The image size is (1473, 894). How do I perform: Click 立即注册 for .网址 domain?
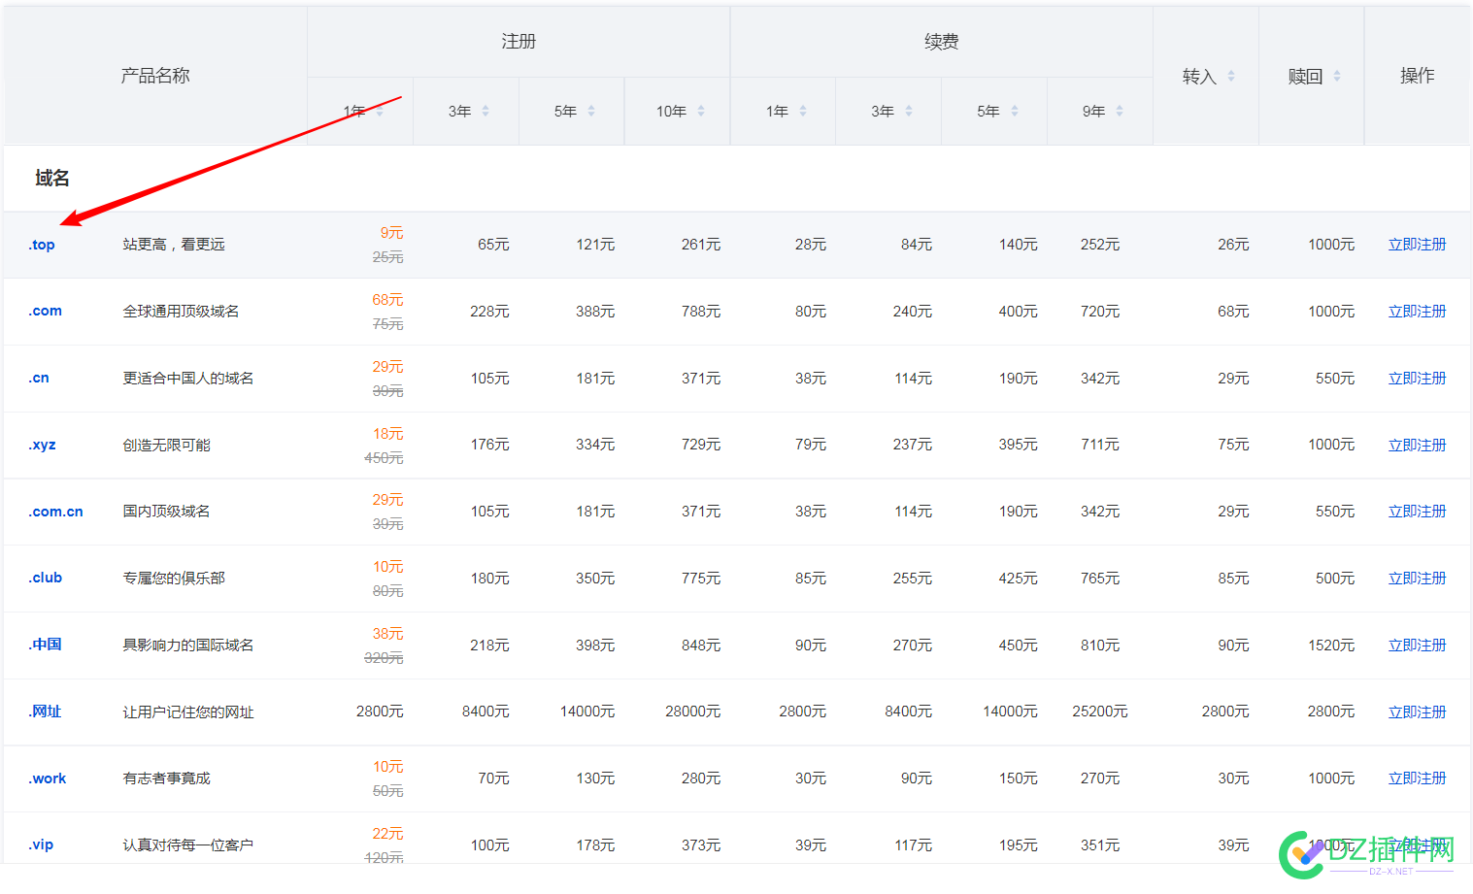[1417, 712]
